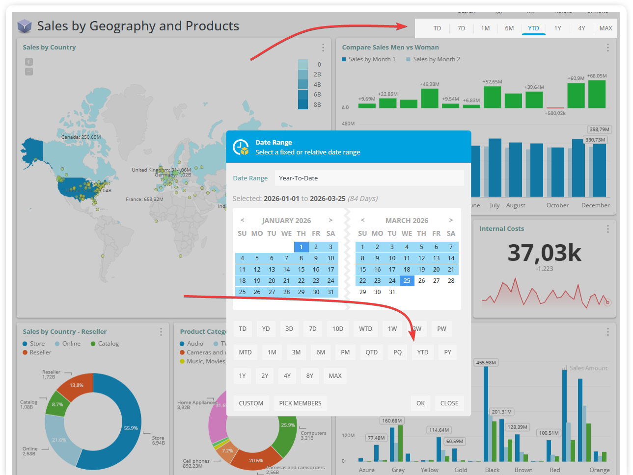Next month arrow in January calendar
Image resolution: width=633 pixels, height=475 pixels.
point(330,221)
